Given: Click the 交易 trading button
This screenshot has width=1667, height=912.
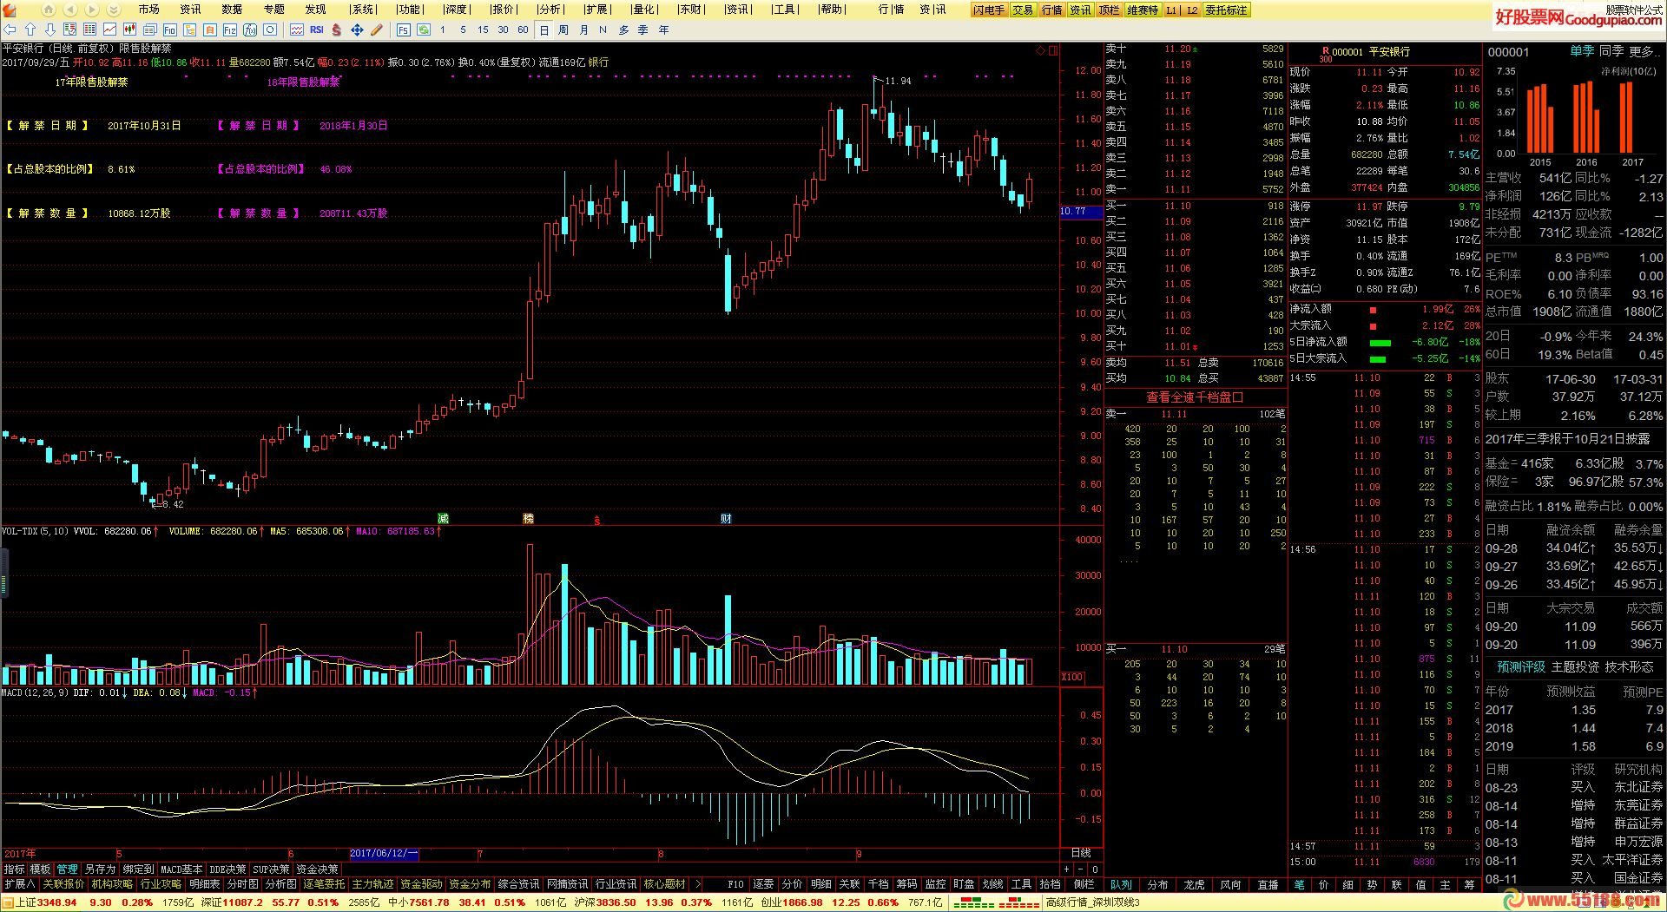Looking at the screenshot, I should pyautogui.click(x=1023, y=10).
